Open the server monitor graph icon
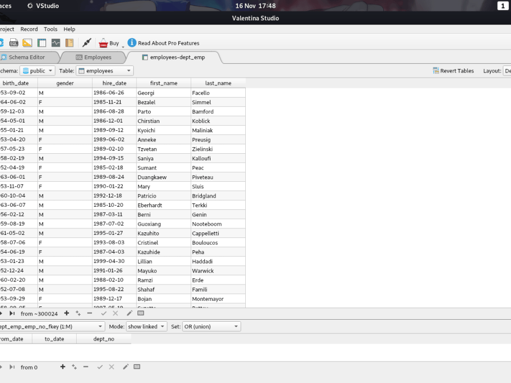 [x=56, y=43]
